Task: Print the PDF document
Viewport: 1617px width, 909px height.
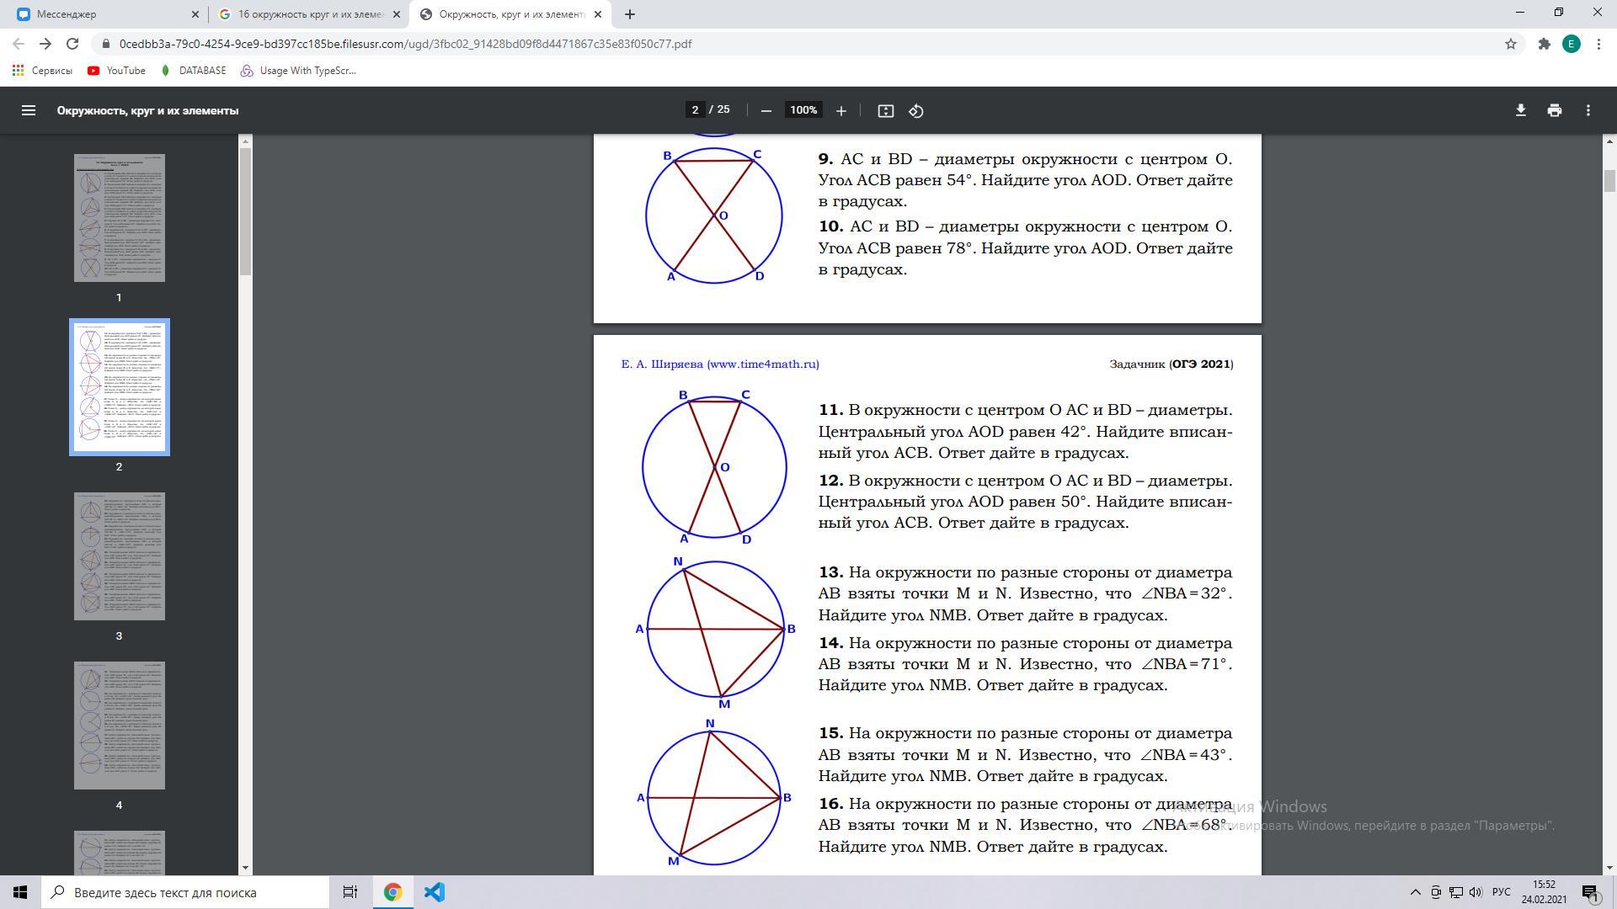Action: [x=1554, y=110]
